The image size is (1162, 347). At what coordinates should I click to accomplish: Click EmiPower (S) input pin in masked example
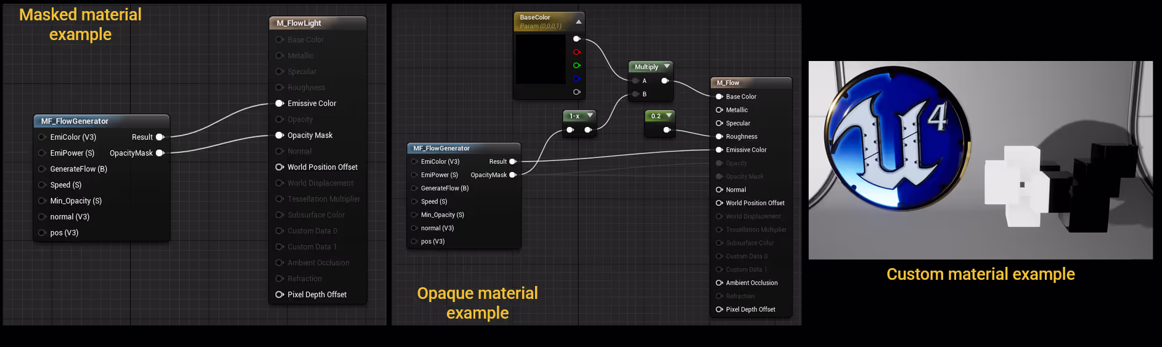pos(42,153)
